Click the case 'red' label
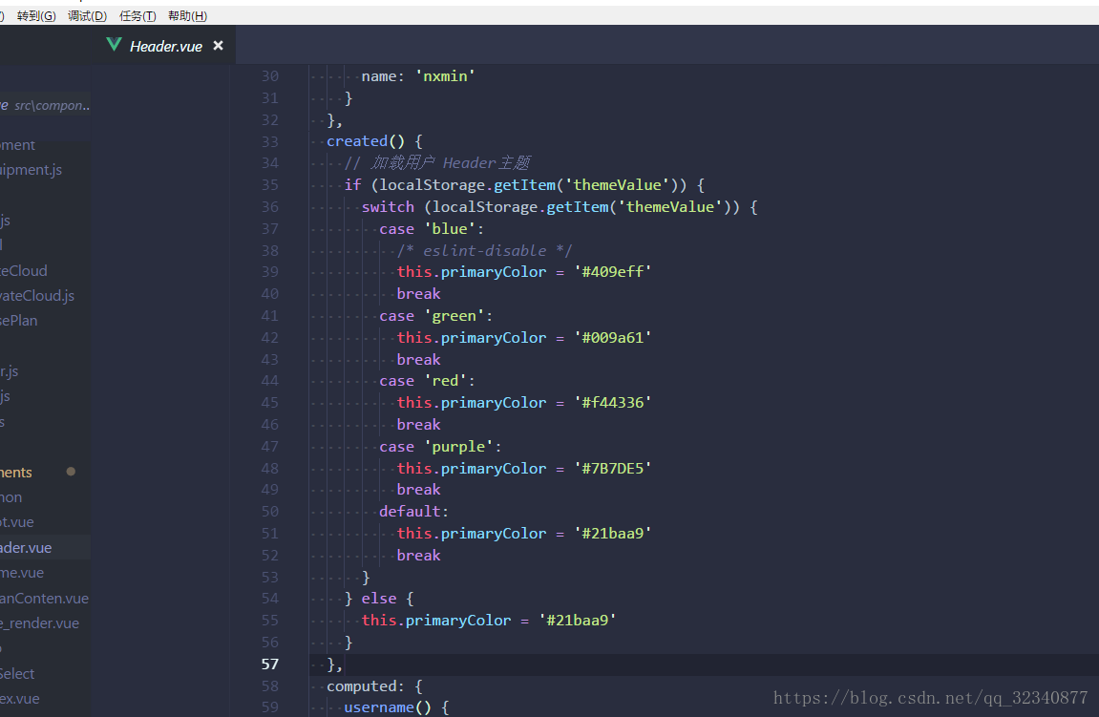This screenshot has height=717, width=1099. (428, 381)
